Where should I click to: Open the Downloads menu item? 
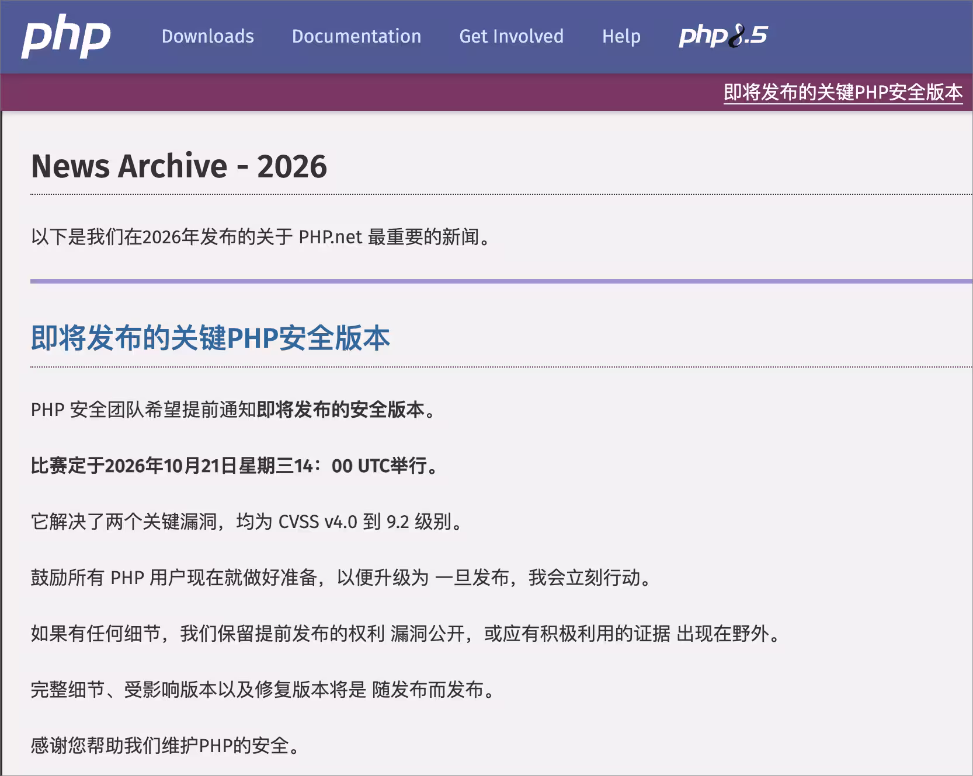208,36
